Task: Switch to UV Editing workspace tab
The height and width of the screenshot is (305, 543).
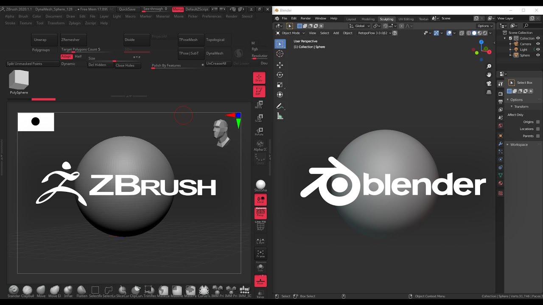Action: click(x=406, y=19)
